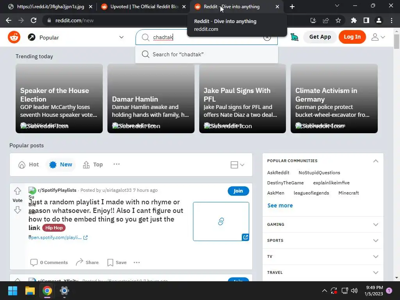This screenshot has height=300, width=400.
Task: Collapse the Popular Communities section
Action: (375, 161)
